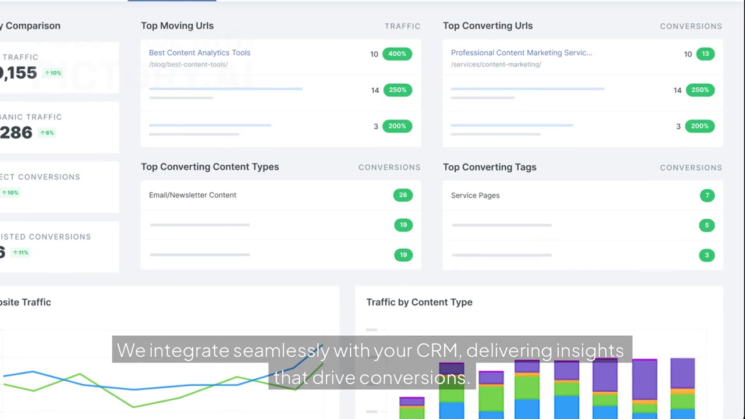Click the tallest purple bar segment in chart
The width and height of the screenshot is (745, 419).
(644, 379)
